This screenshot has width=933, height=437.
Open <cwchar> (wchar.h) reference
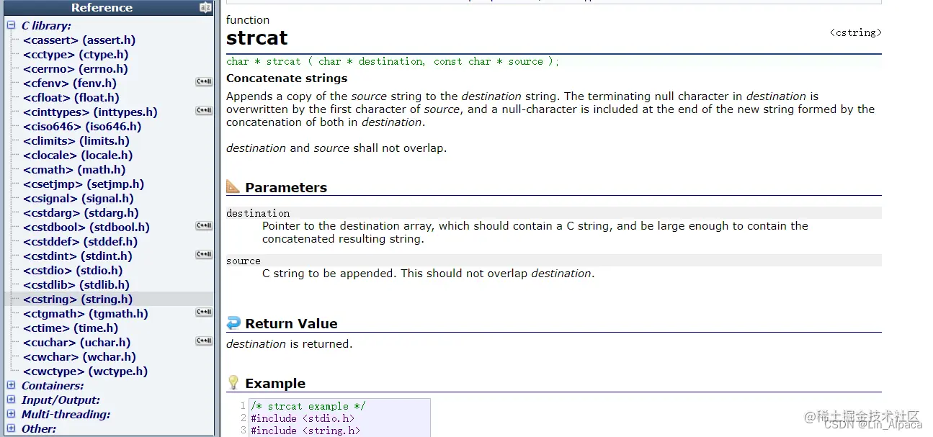(79, 357)
